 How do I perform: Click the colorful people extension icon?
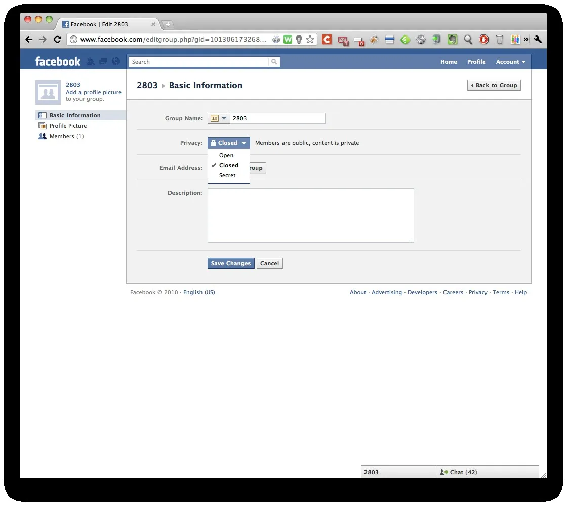click(515, 40)
